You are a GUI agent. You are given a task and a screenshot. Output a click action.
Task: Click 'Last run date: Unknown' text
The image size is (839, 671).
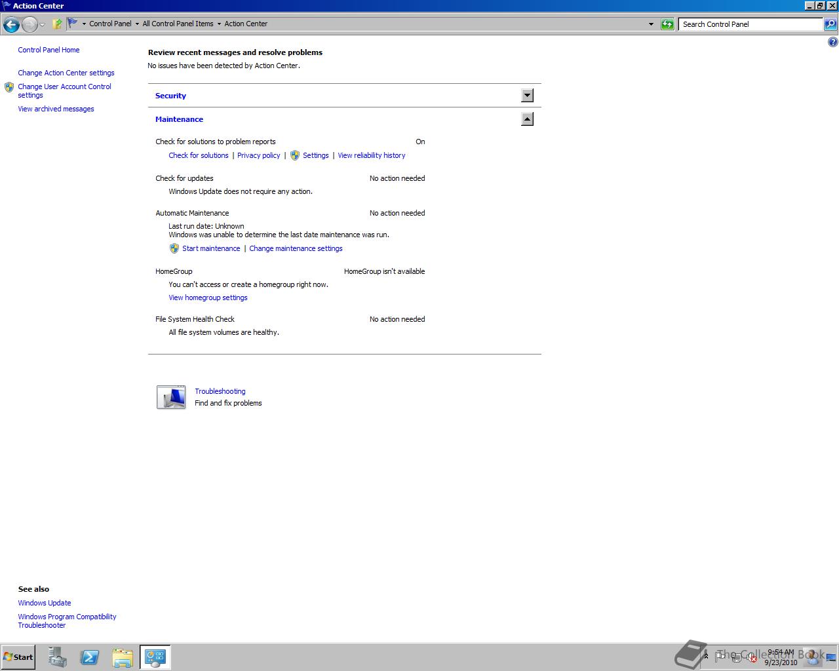pyautogui.click(x=206, y=226)
